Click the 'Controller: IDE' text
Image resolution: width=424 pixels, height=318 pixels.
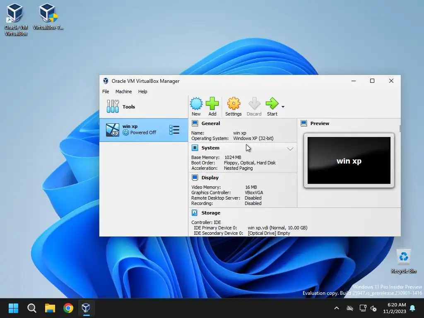coord(206,222)
